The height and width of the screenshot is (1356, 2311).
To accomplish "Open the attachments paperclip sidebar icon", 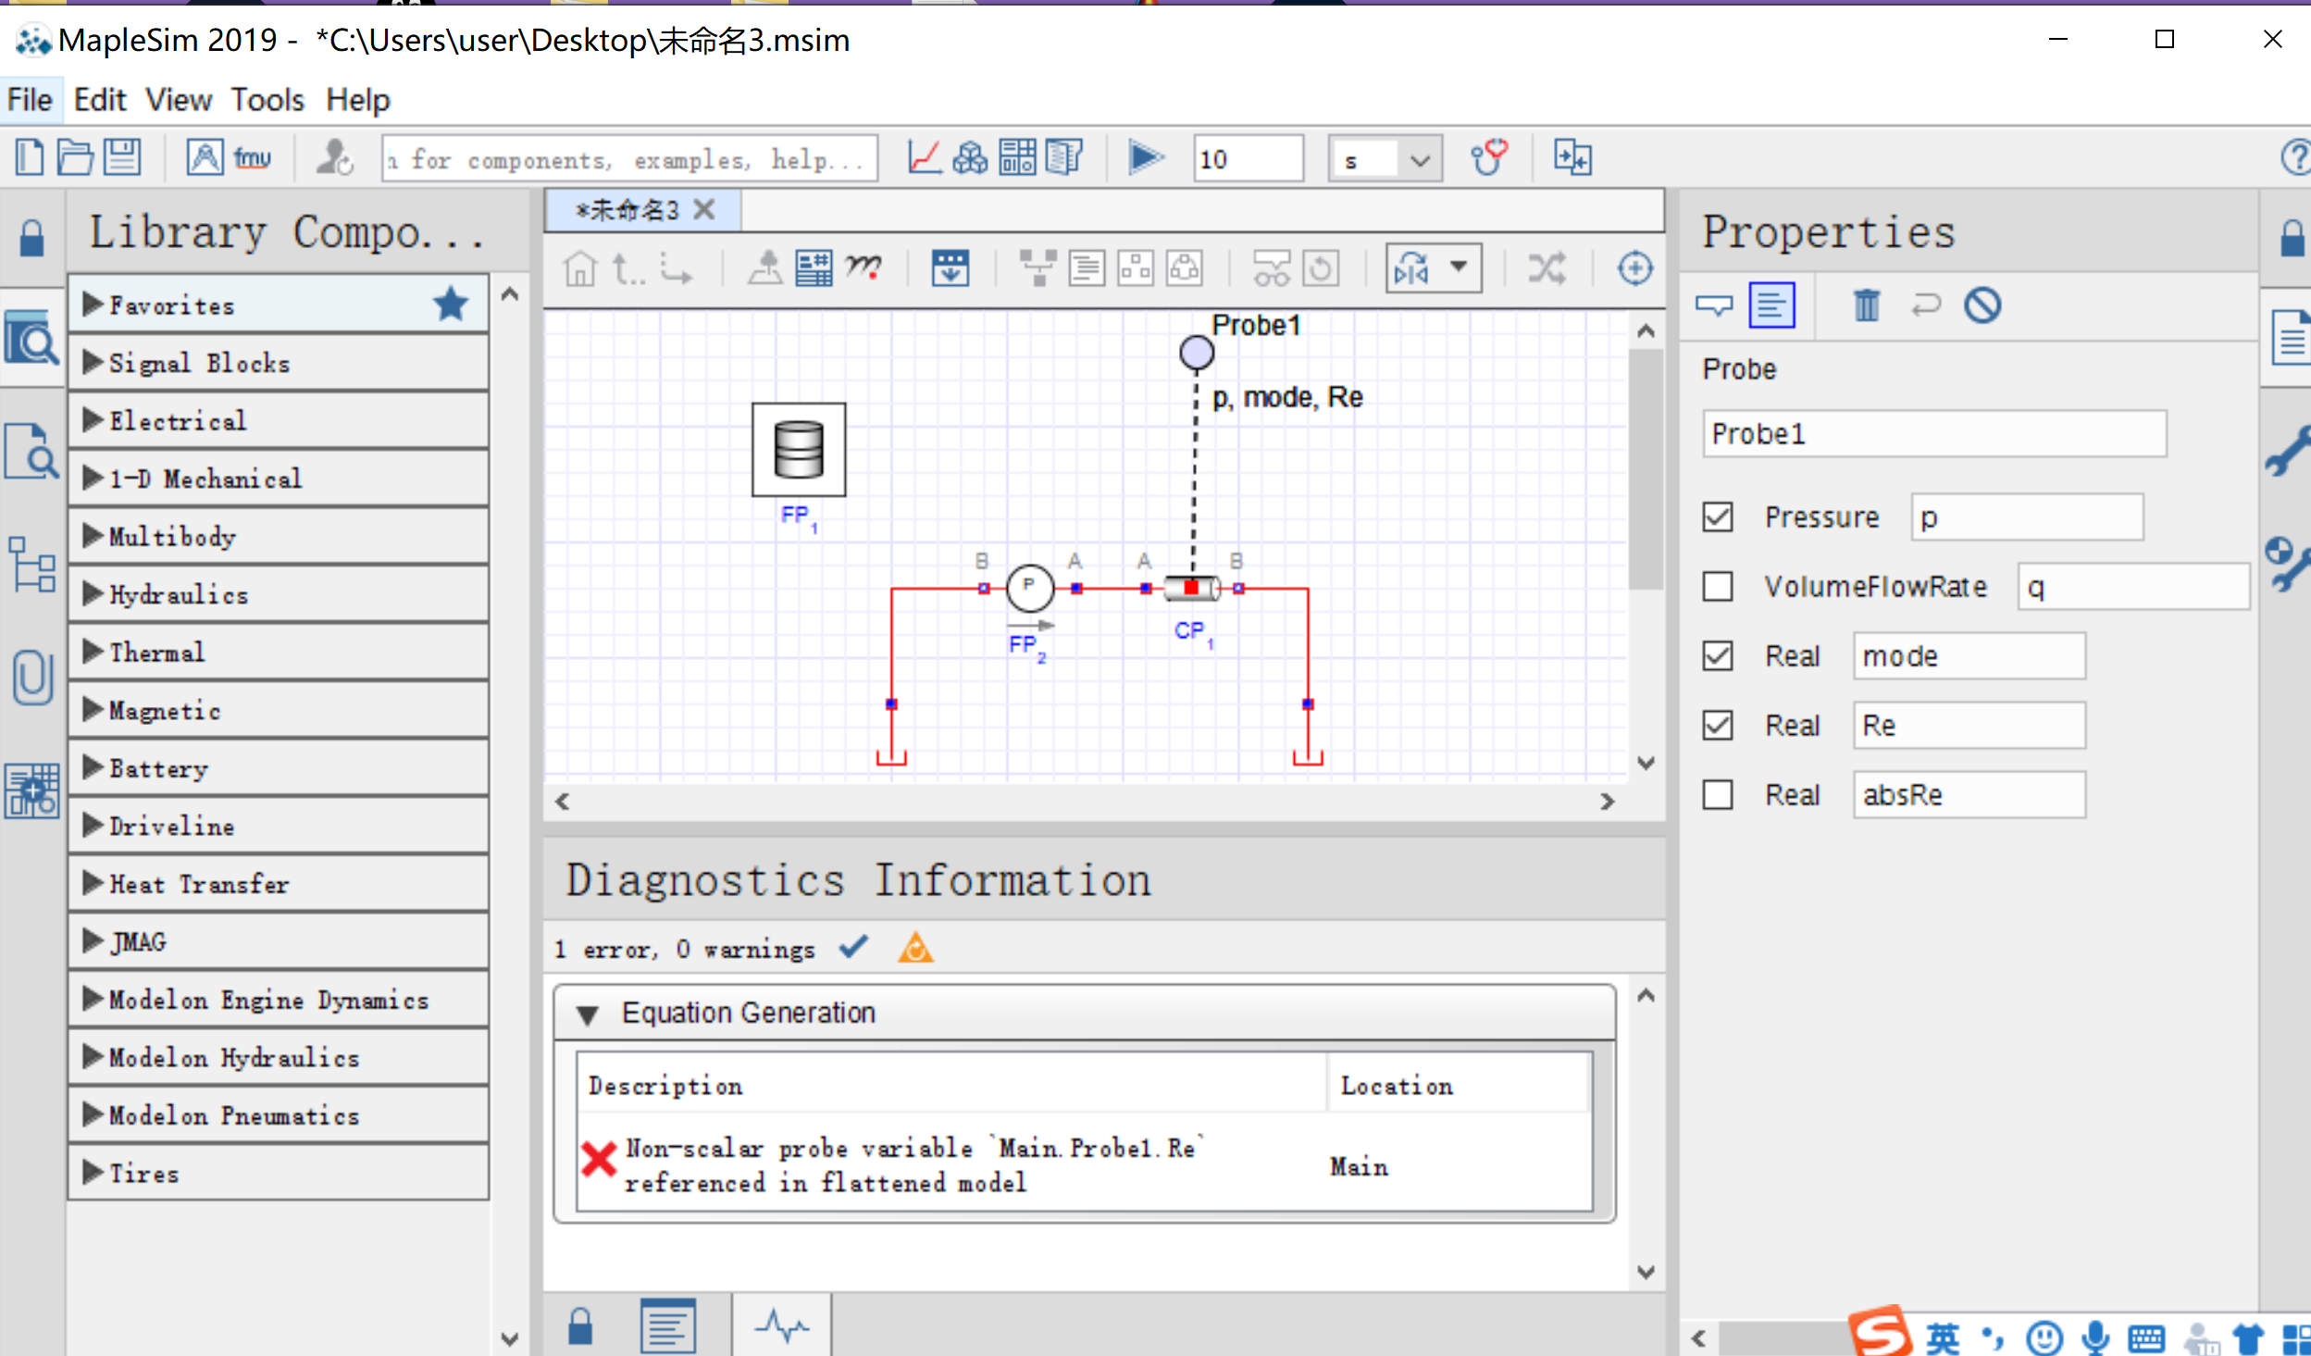I will 32,678.
